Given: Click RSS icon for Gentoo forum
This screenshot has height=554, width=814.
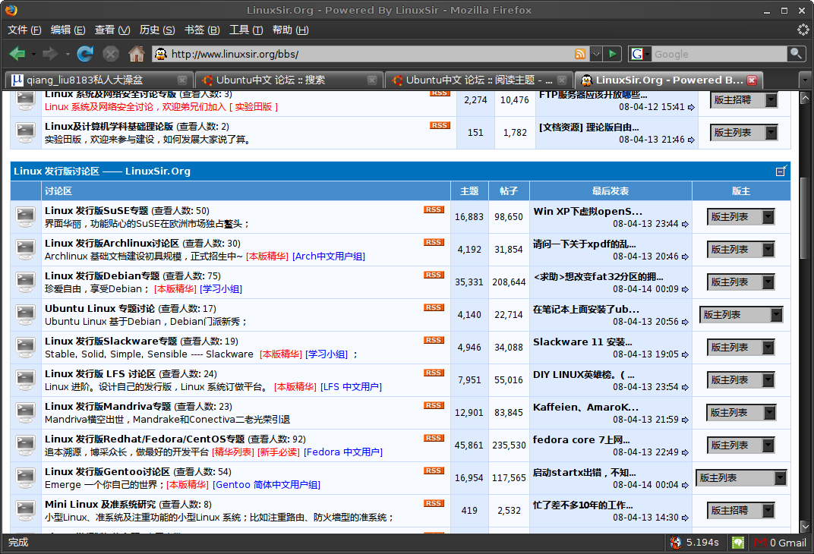Looking at the screenshot, I should [434, 471].
